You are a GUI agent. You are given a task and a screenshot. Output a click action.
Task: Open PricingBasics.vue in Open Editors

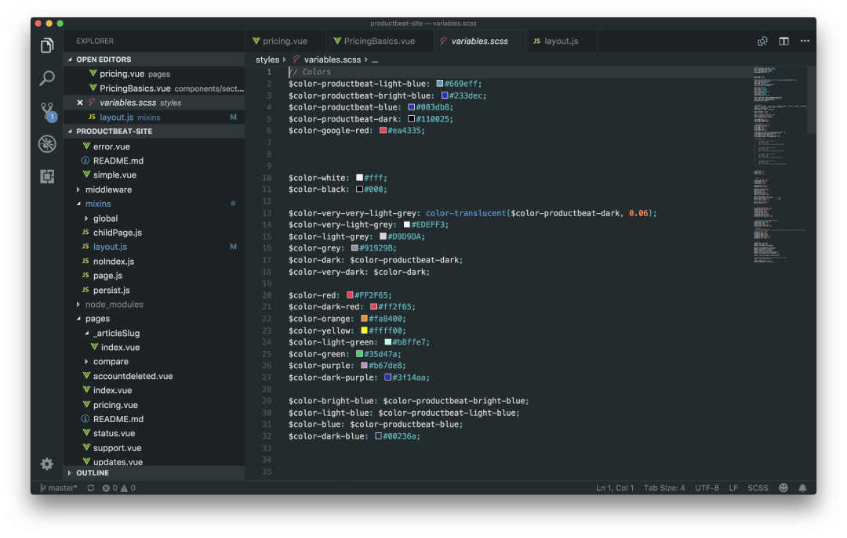(154, 88)
